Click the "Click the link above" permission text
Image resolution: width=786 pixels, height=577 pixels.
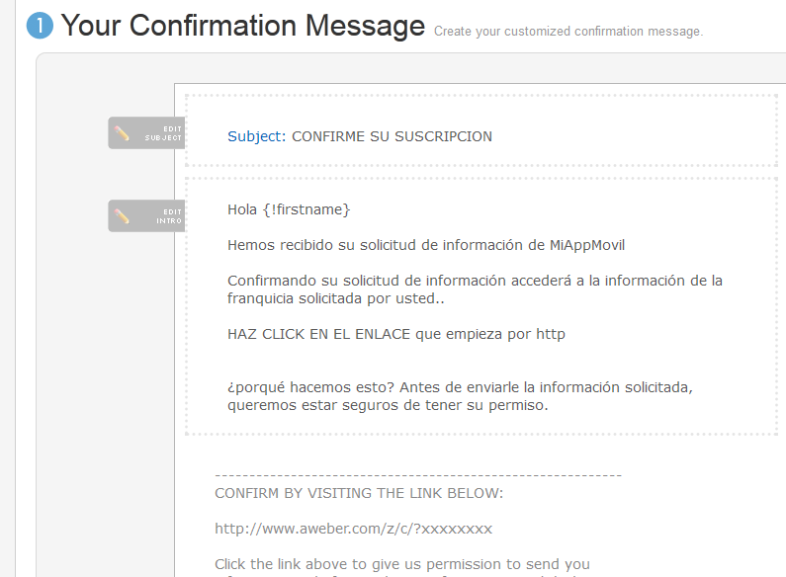pyautogui.click(x=402, y=564)
